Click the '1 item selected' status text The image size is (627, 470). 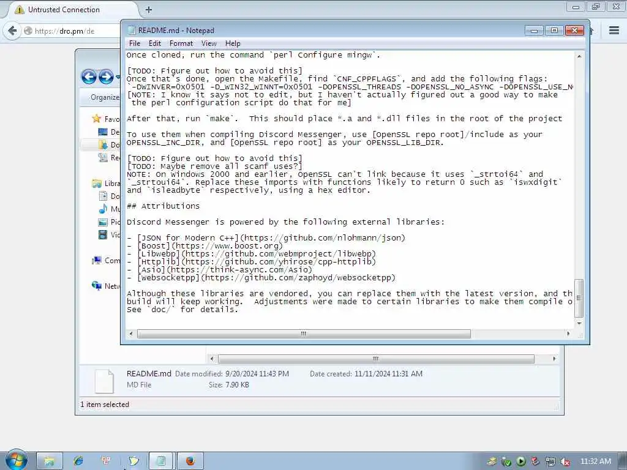point(105,405)
